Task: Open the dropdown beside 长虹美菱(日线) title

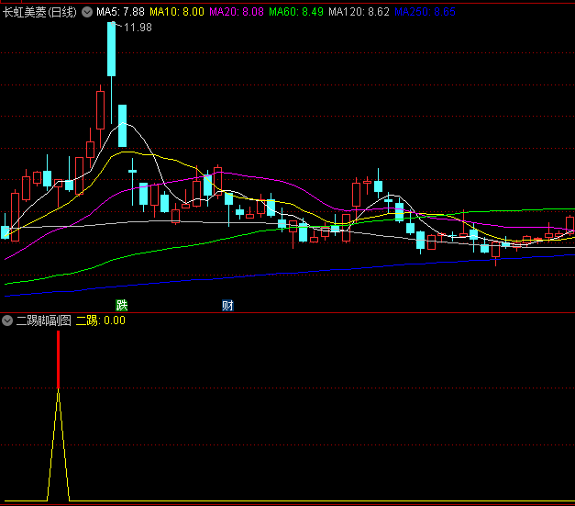Action: coord(87,12)
